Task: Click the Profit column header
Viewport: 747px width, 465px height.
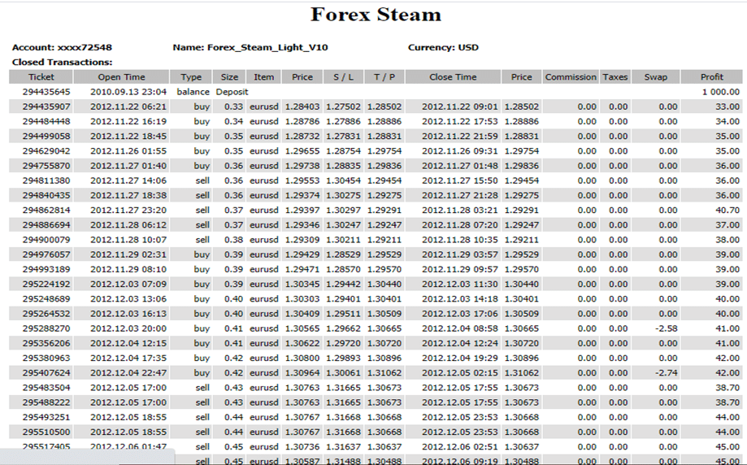Action: click(x=712, y=76)
